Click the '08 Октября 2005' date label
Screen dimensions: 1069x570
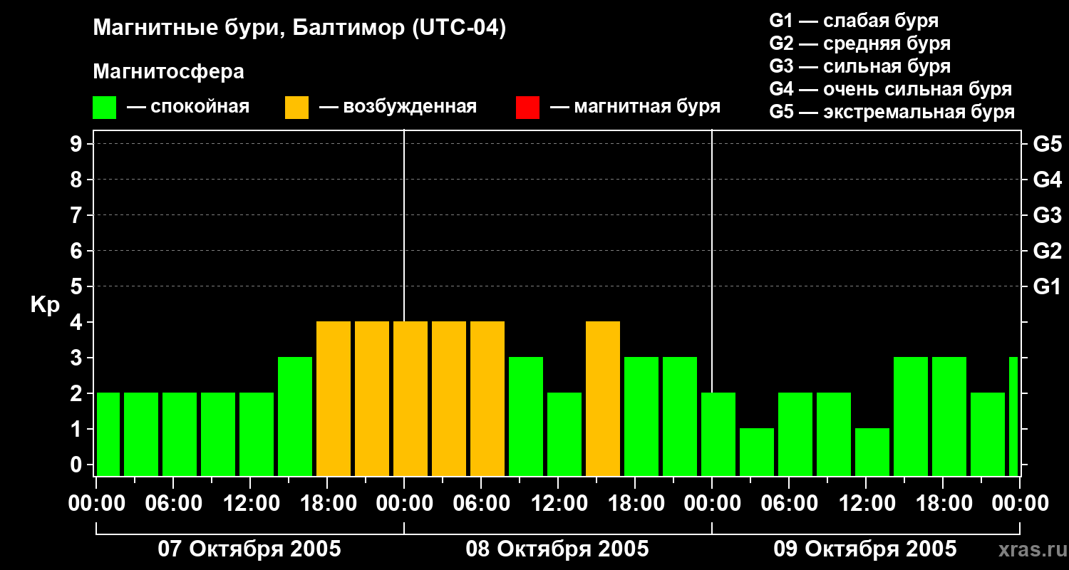(557, 549)
